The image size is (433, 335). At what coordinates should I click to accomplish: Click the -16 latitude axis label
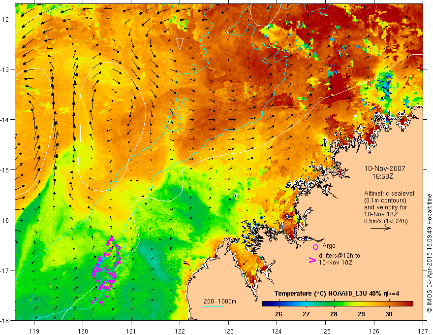click(6, 220)
